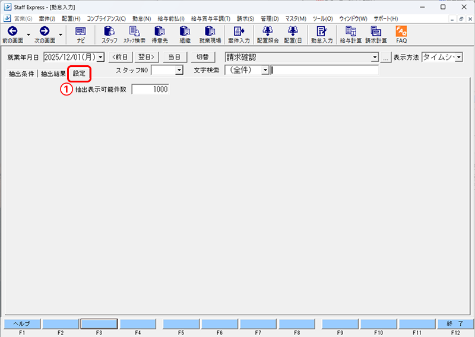Minimize the inner document window
This screenshot has width=475, height=337.
pyautogui.click(x=452, y=19)
